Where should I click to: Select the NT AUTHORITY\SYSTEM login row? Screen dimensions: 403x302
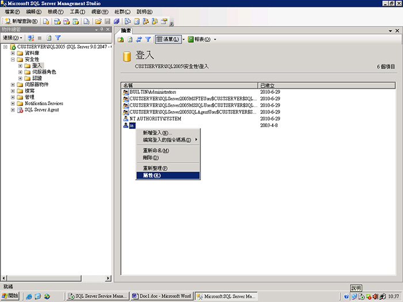[258, 118]
